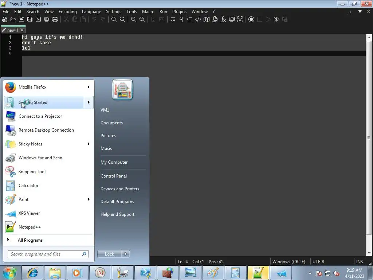Toggle word wrap in the toolbar
The image size is (373, 280).
173,20
